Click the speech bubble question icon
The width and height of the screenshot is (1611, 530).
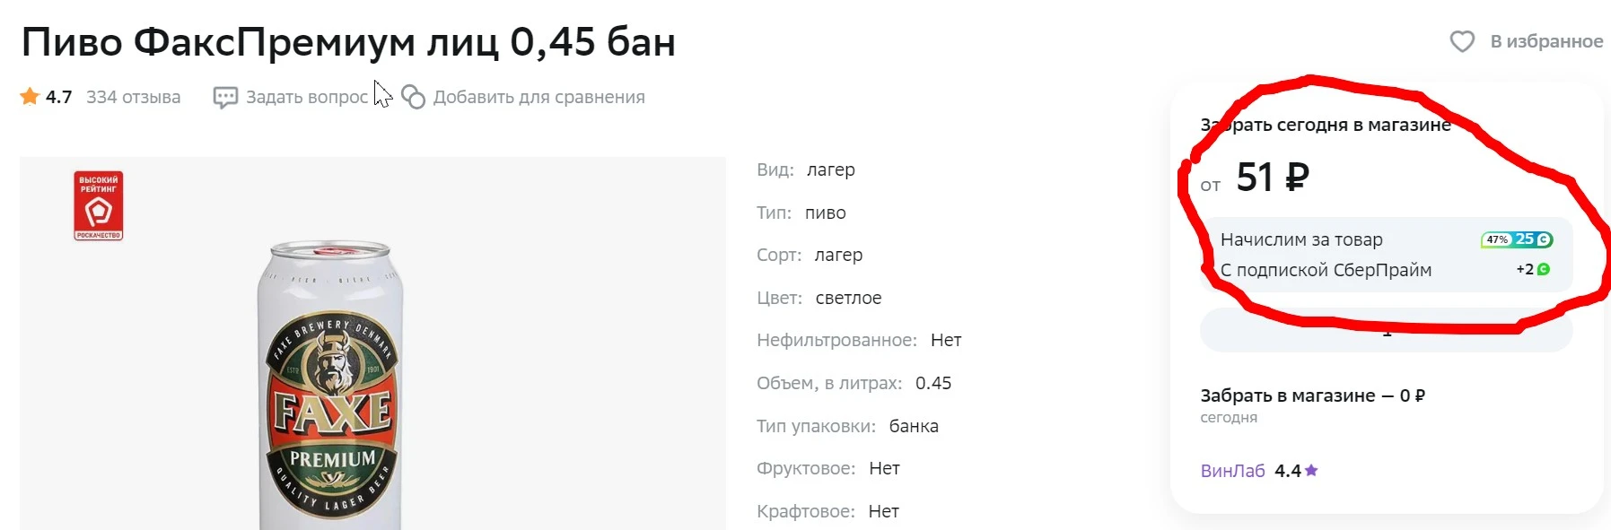click(225, 97)
